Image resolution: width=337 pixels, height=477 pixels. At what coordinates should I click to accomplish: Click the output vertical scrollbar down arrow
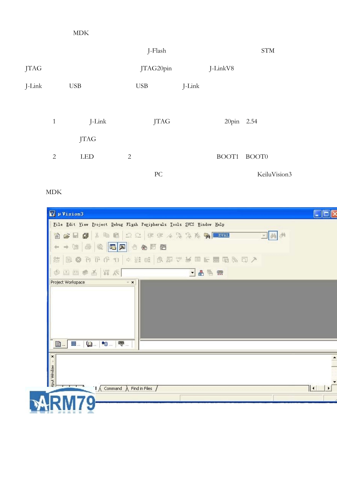334,382
